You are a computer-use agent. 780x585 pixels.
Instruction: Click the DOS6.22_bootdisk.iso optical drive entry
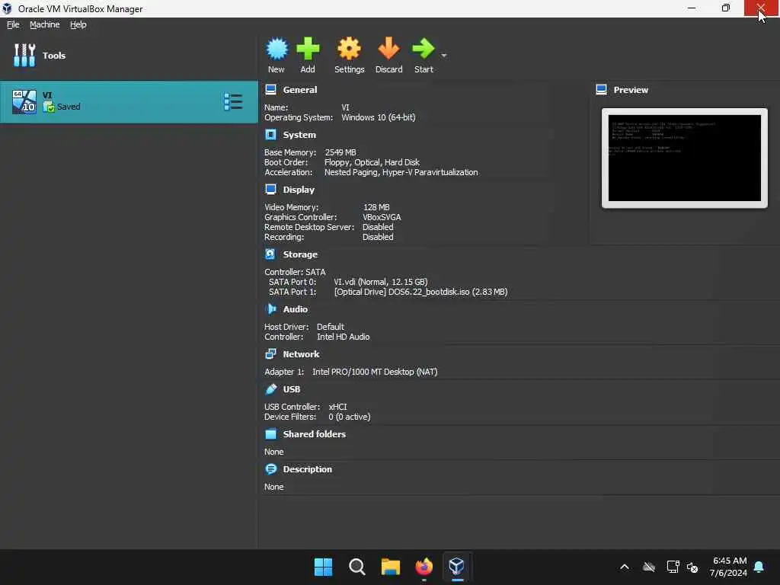[420, 292]
